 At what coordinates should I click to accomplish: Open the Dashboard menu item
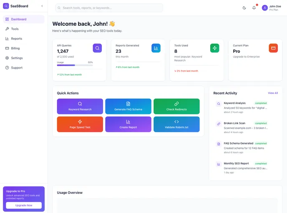coord(24,19)
